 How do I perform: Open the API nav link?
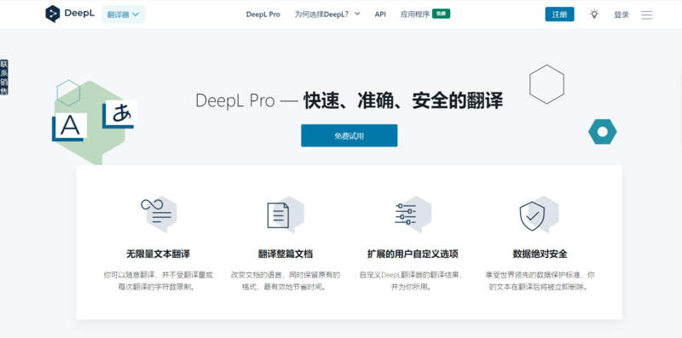click(380, 14)
